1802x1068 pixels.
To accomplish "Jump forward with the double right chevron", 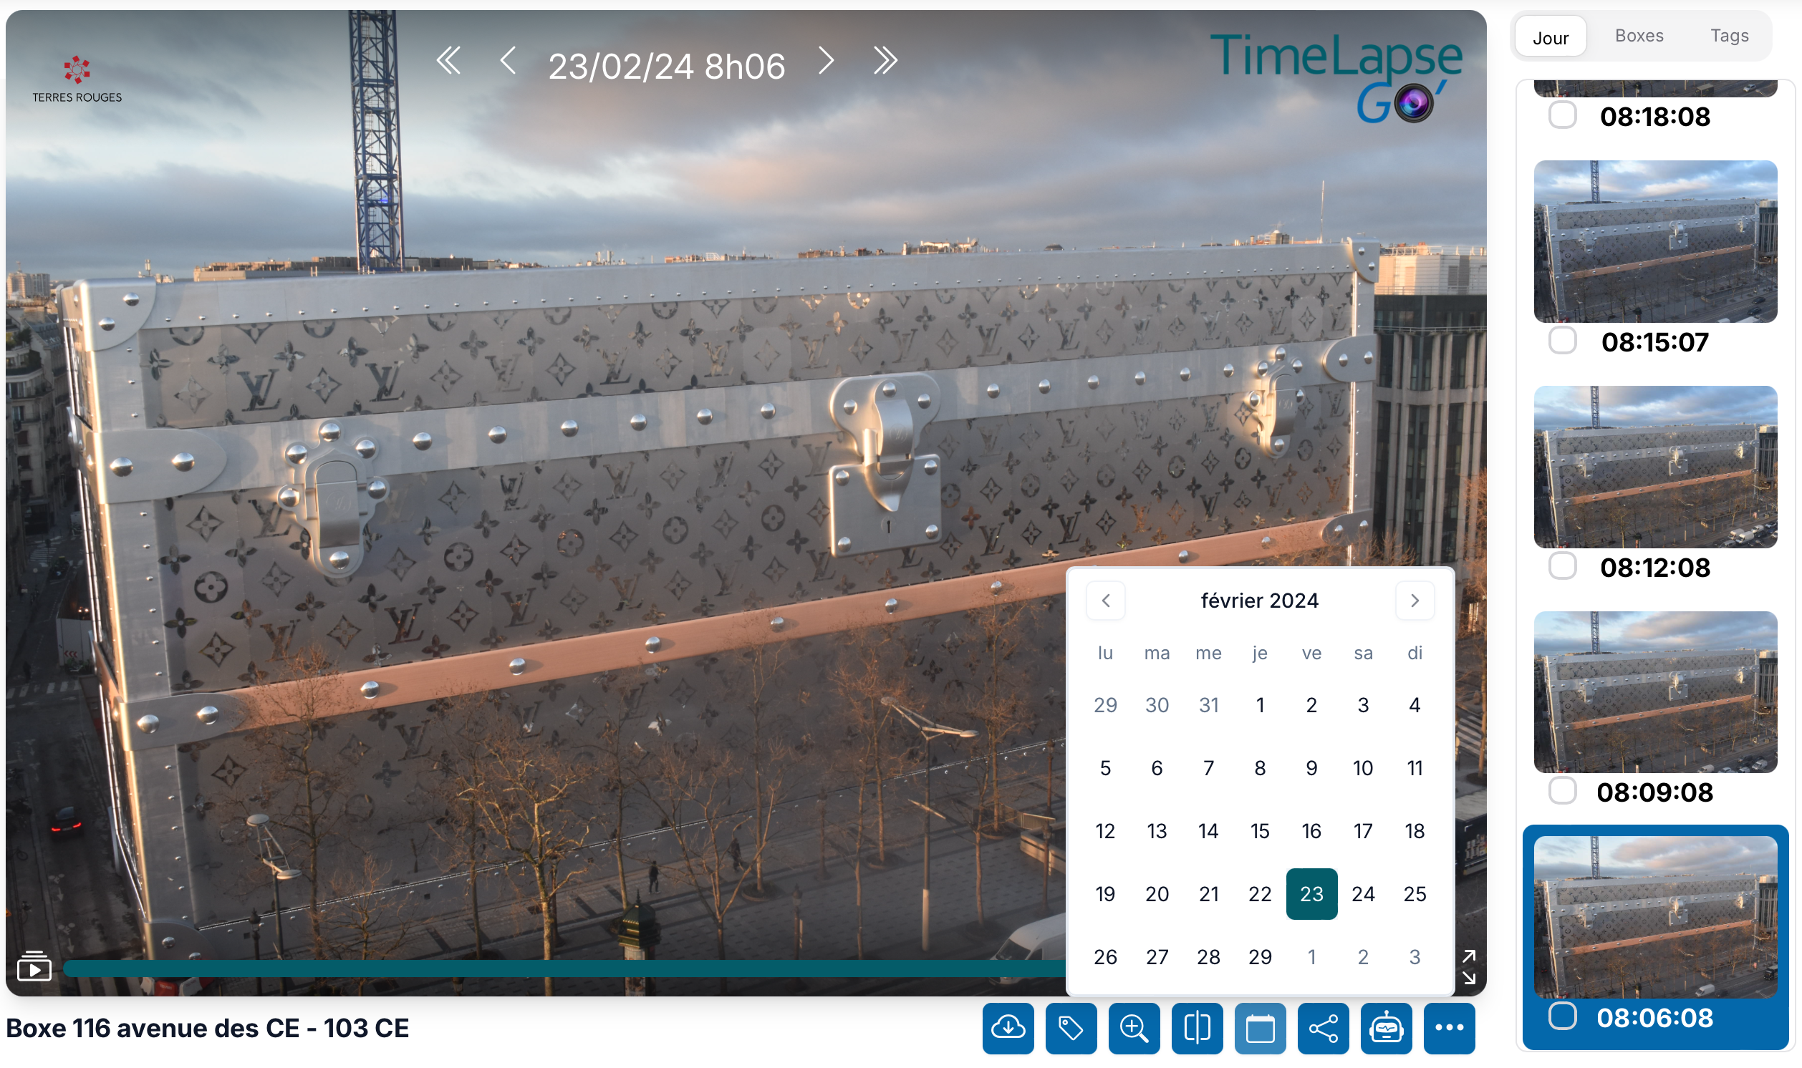I will click(885, 60).
